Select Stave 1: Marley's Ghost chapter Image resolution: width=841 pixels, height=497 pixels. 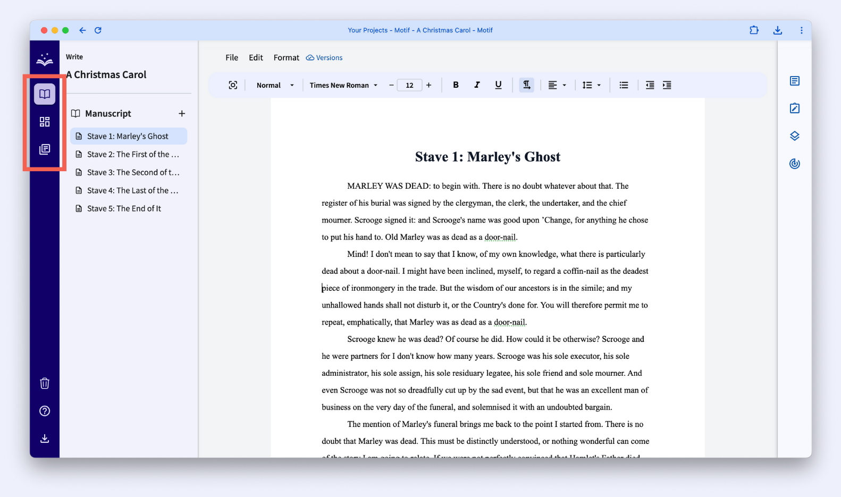129,136
